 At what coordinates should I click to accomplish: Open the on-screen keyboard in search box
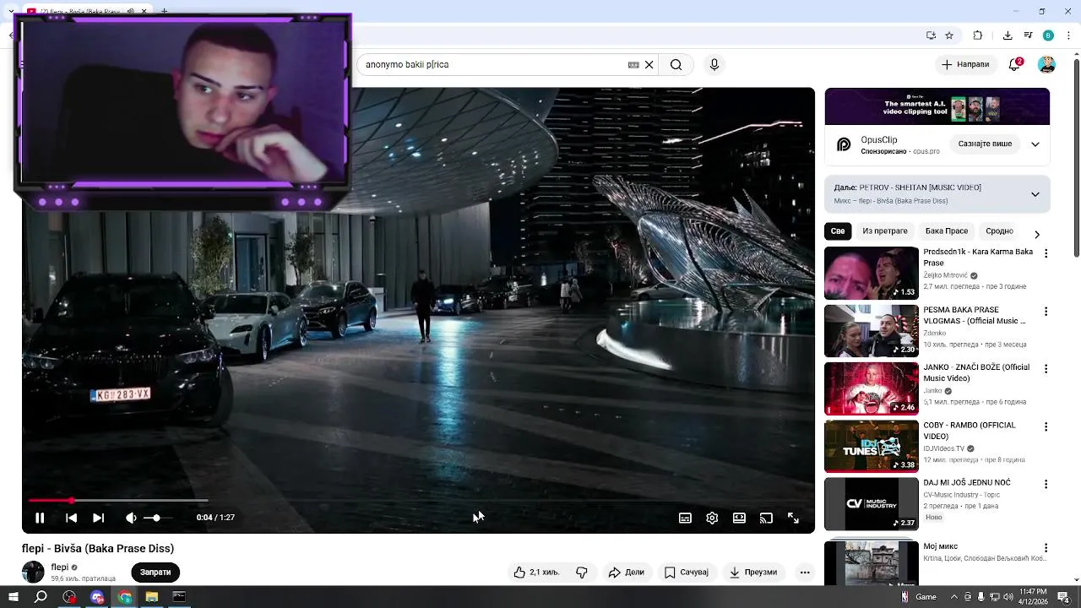[633, 64]
